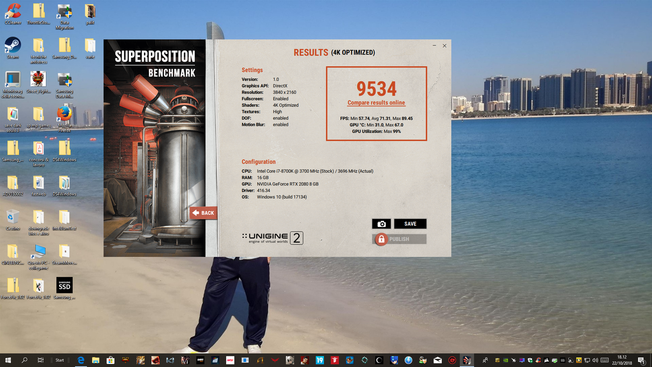Select the Steam desktop shortcut
This screenshot has height=367, width=652.
point(13,48)
